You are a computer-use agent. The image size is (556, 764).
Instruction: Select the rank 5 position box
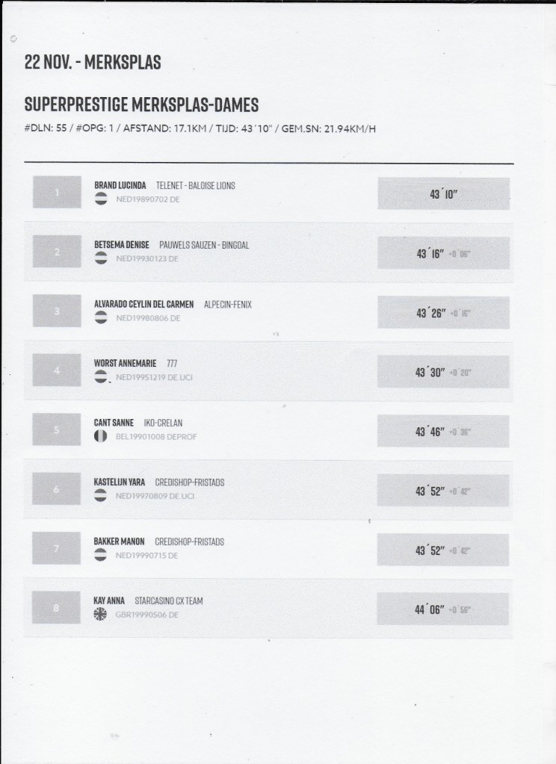pos(57,430)
